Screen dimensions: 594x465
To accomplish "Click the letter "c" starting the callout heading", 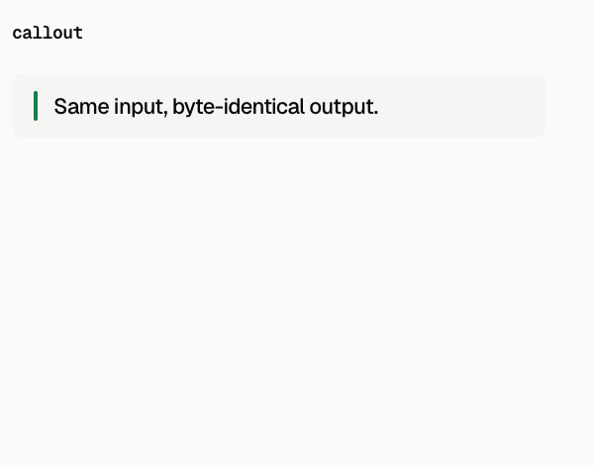I will coord(17,34).
